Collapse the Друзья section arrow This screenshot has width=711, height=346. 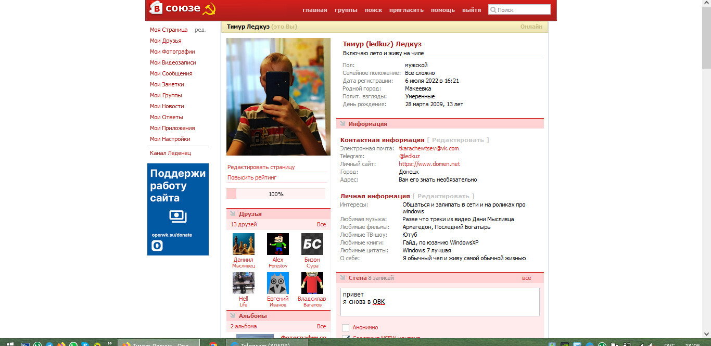tap(233, 214)
